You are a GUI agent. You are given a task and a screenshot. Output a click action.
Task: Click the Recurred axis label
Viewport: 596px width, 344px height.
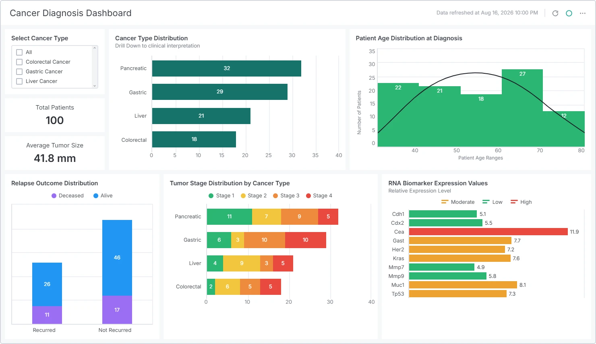coord(44,330)
